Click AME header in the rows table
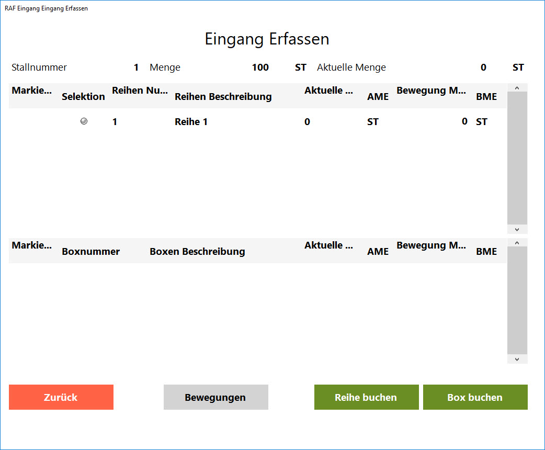Viewport: 545px width, 450px height. tap(378, 97)
